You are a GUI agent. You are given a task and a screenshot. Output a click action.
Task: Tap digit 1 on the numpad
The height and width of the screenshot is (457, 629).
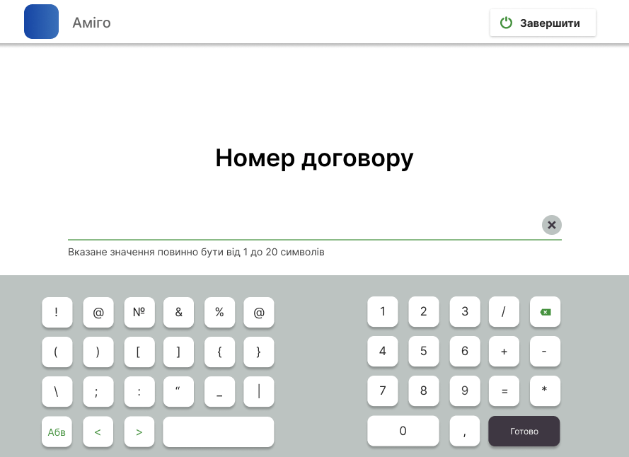pos(383,311)
